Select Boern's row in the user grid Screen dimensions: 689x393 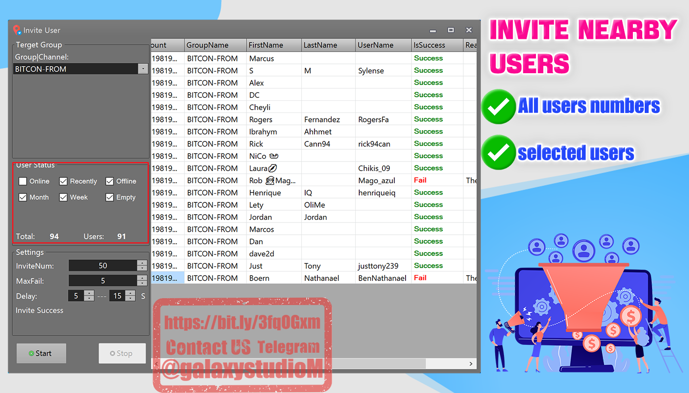pyautogui.click(x=274, y=278)
